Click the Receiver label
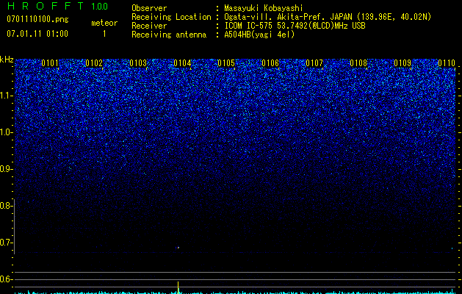Image resolution: width=462 pixels, height=294 pixels. click(149, 26)
